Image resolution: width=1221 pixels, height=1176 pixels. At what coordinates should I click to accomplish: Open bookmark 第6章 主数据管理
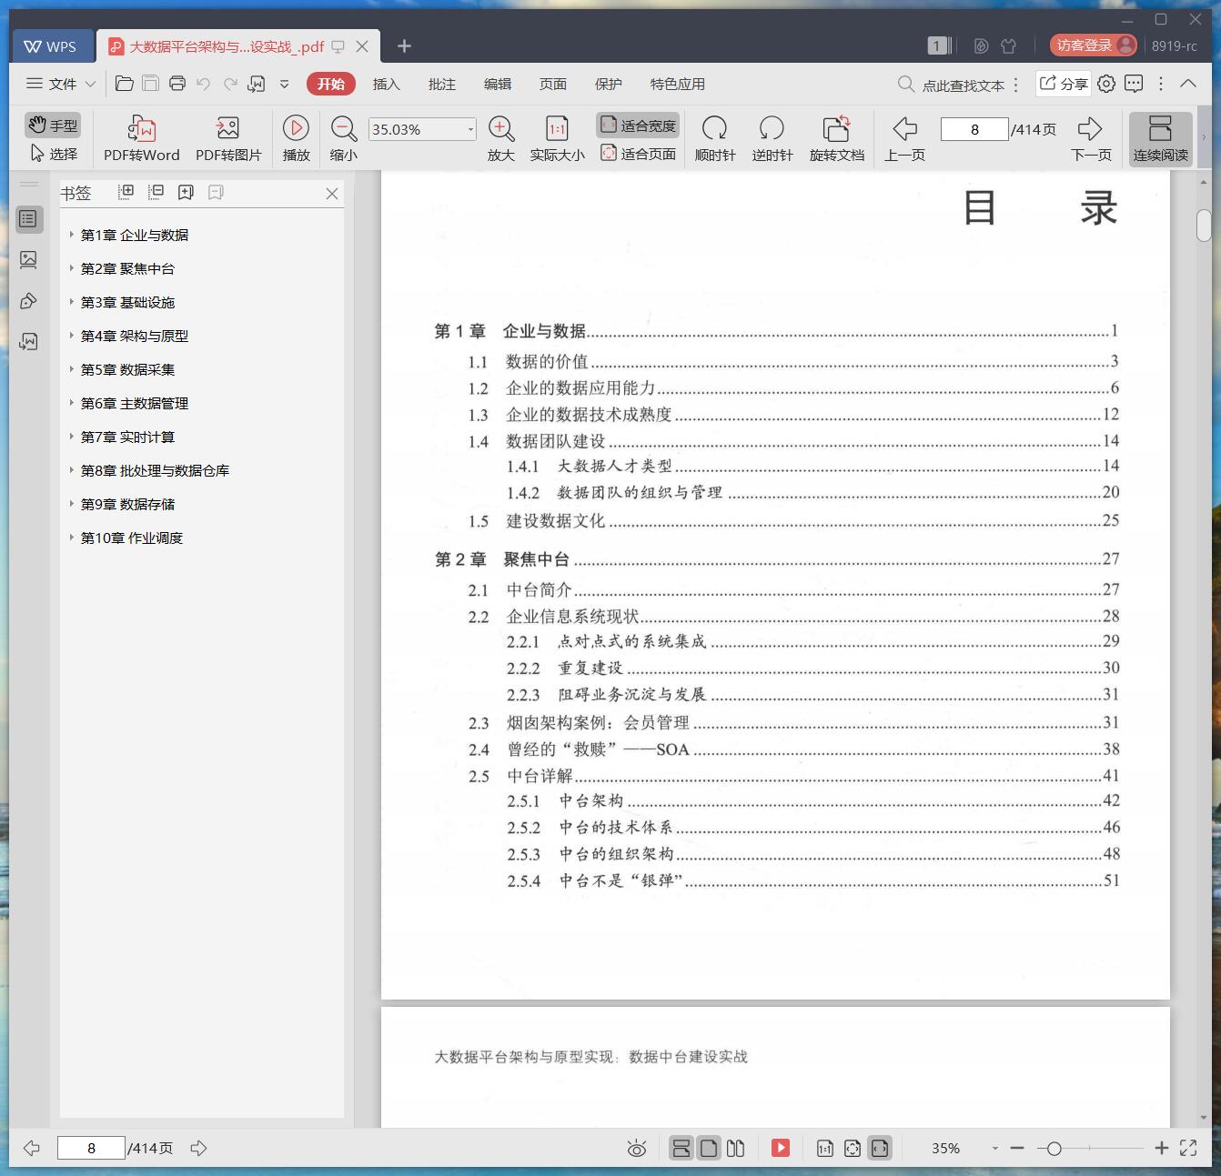[135, 403]
